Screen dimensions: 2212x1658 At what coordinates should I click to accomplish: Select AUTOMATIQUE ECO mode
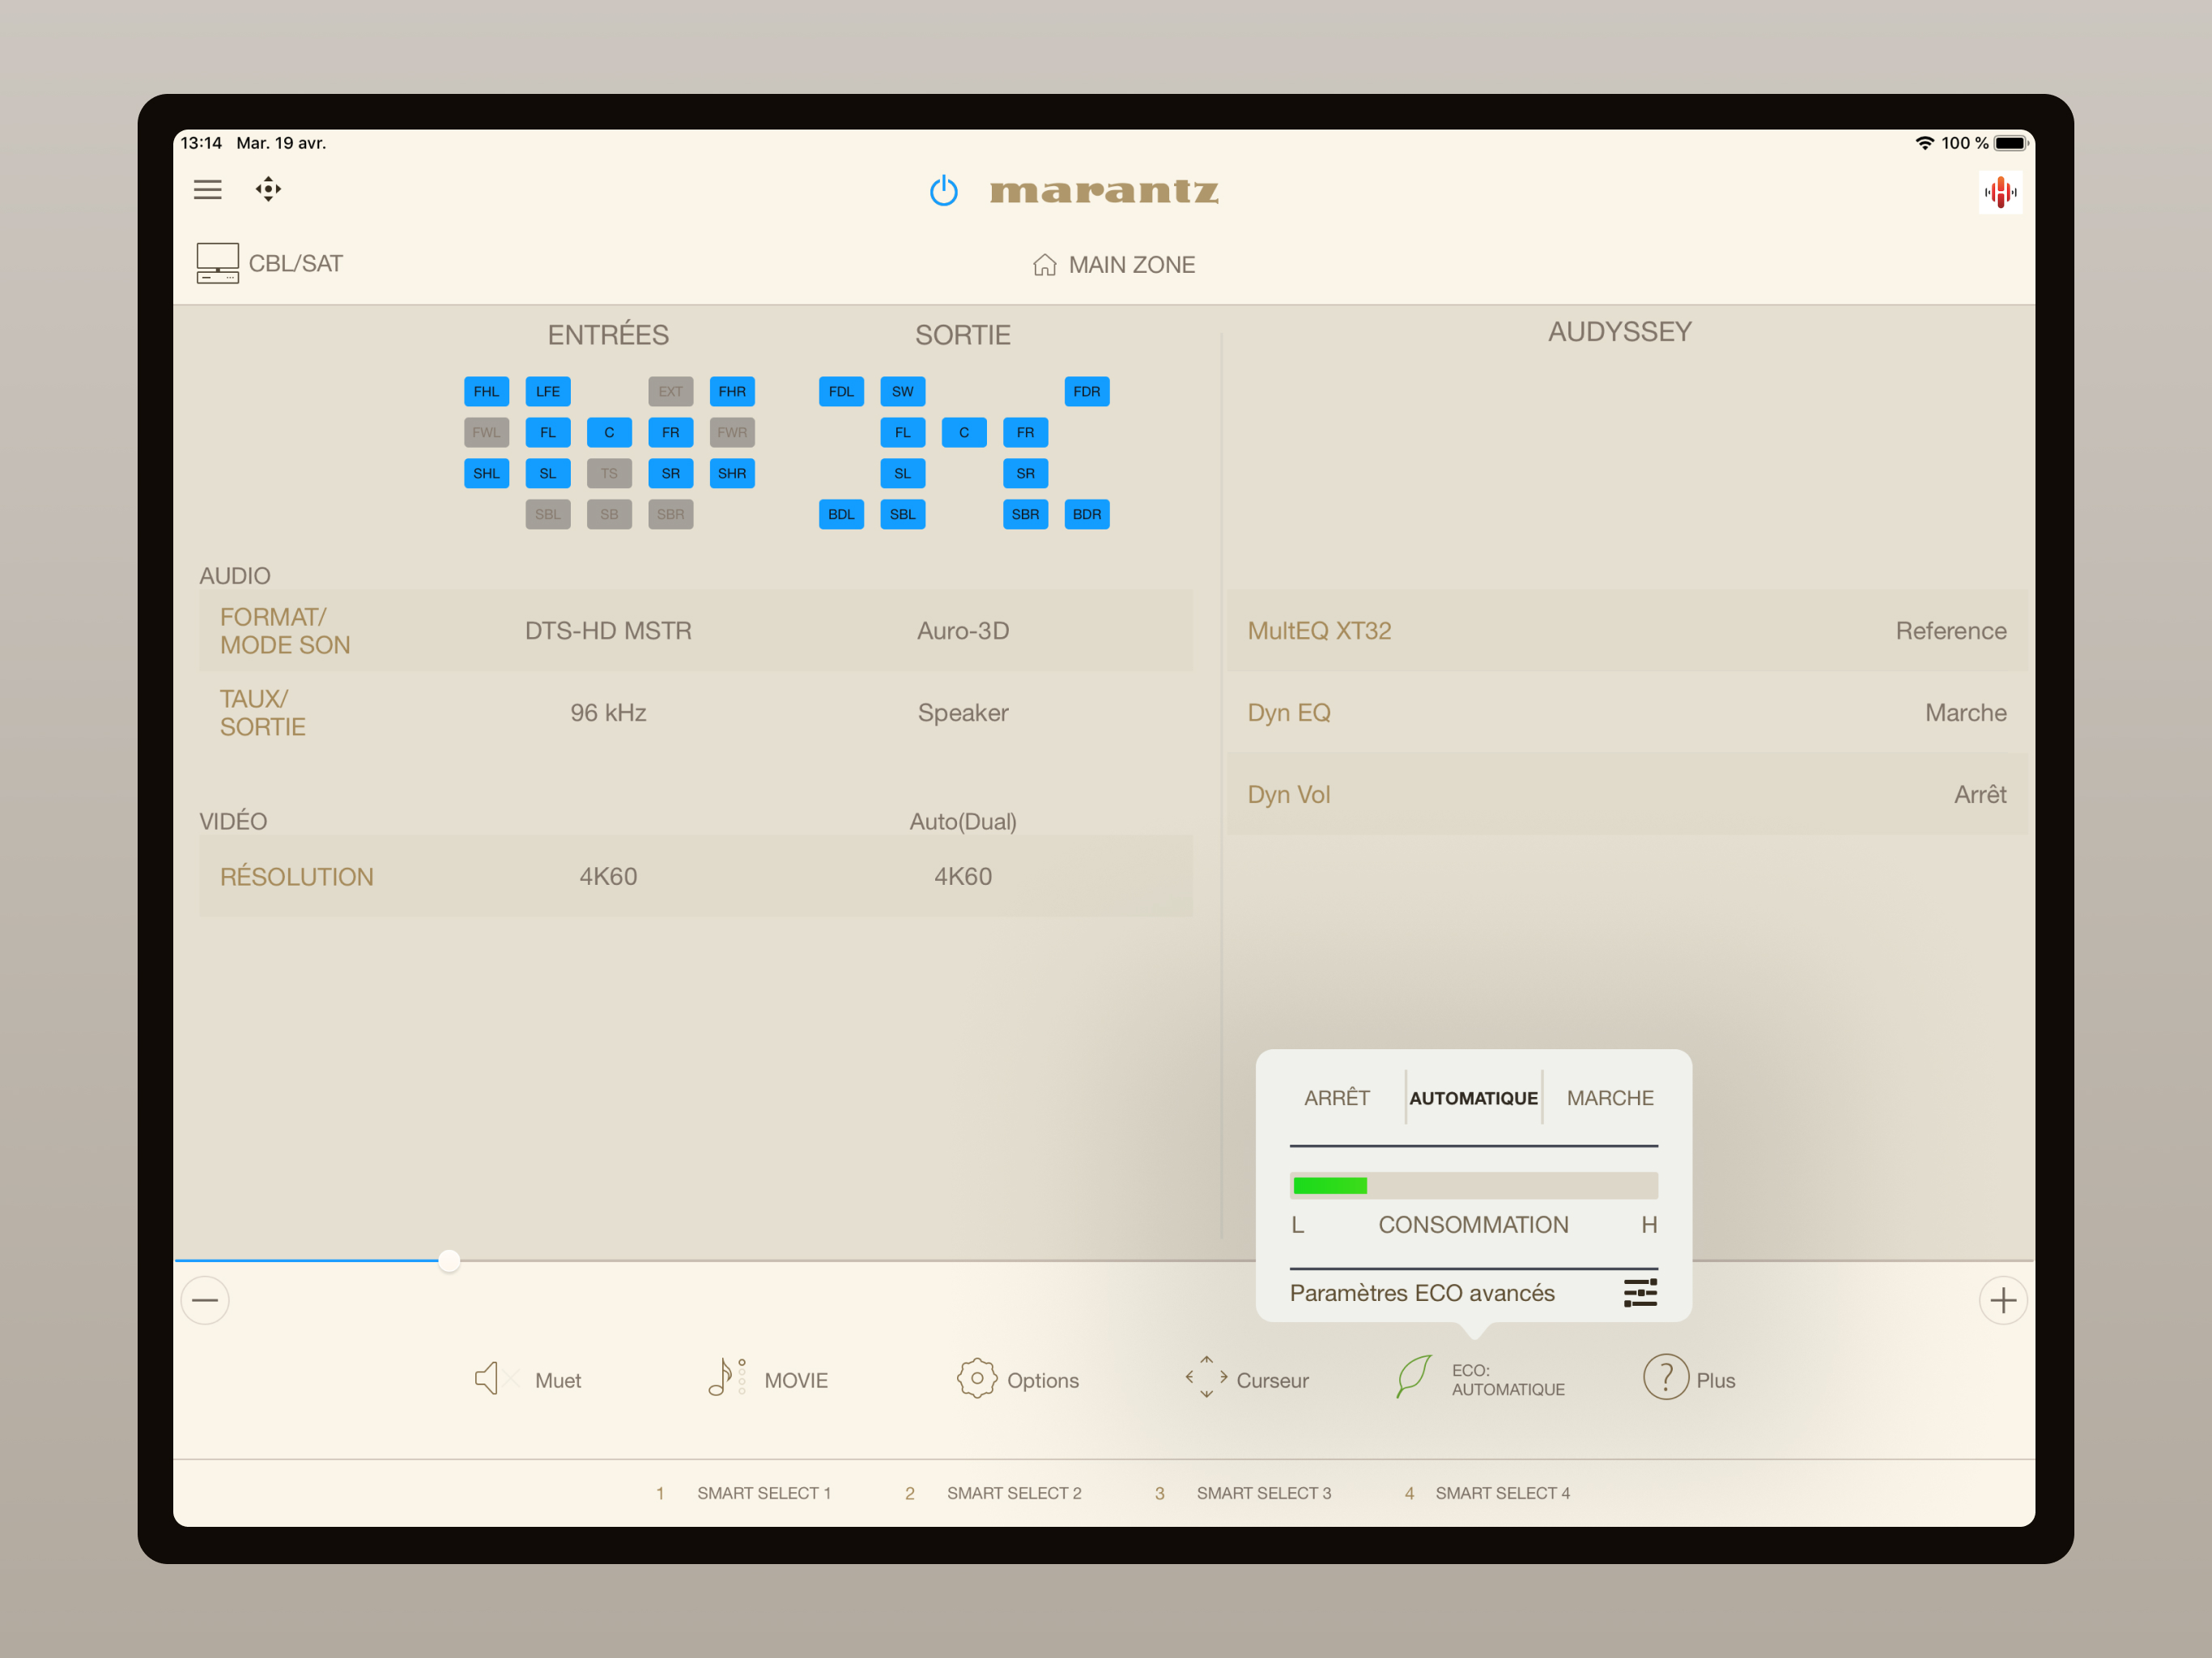[1473, 1098]
